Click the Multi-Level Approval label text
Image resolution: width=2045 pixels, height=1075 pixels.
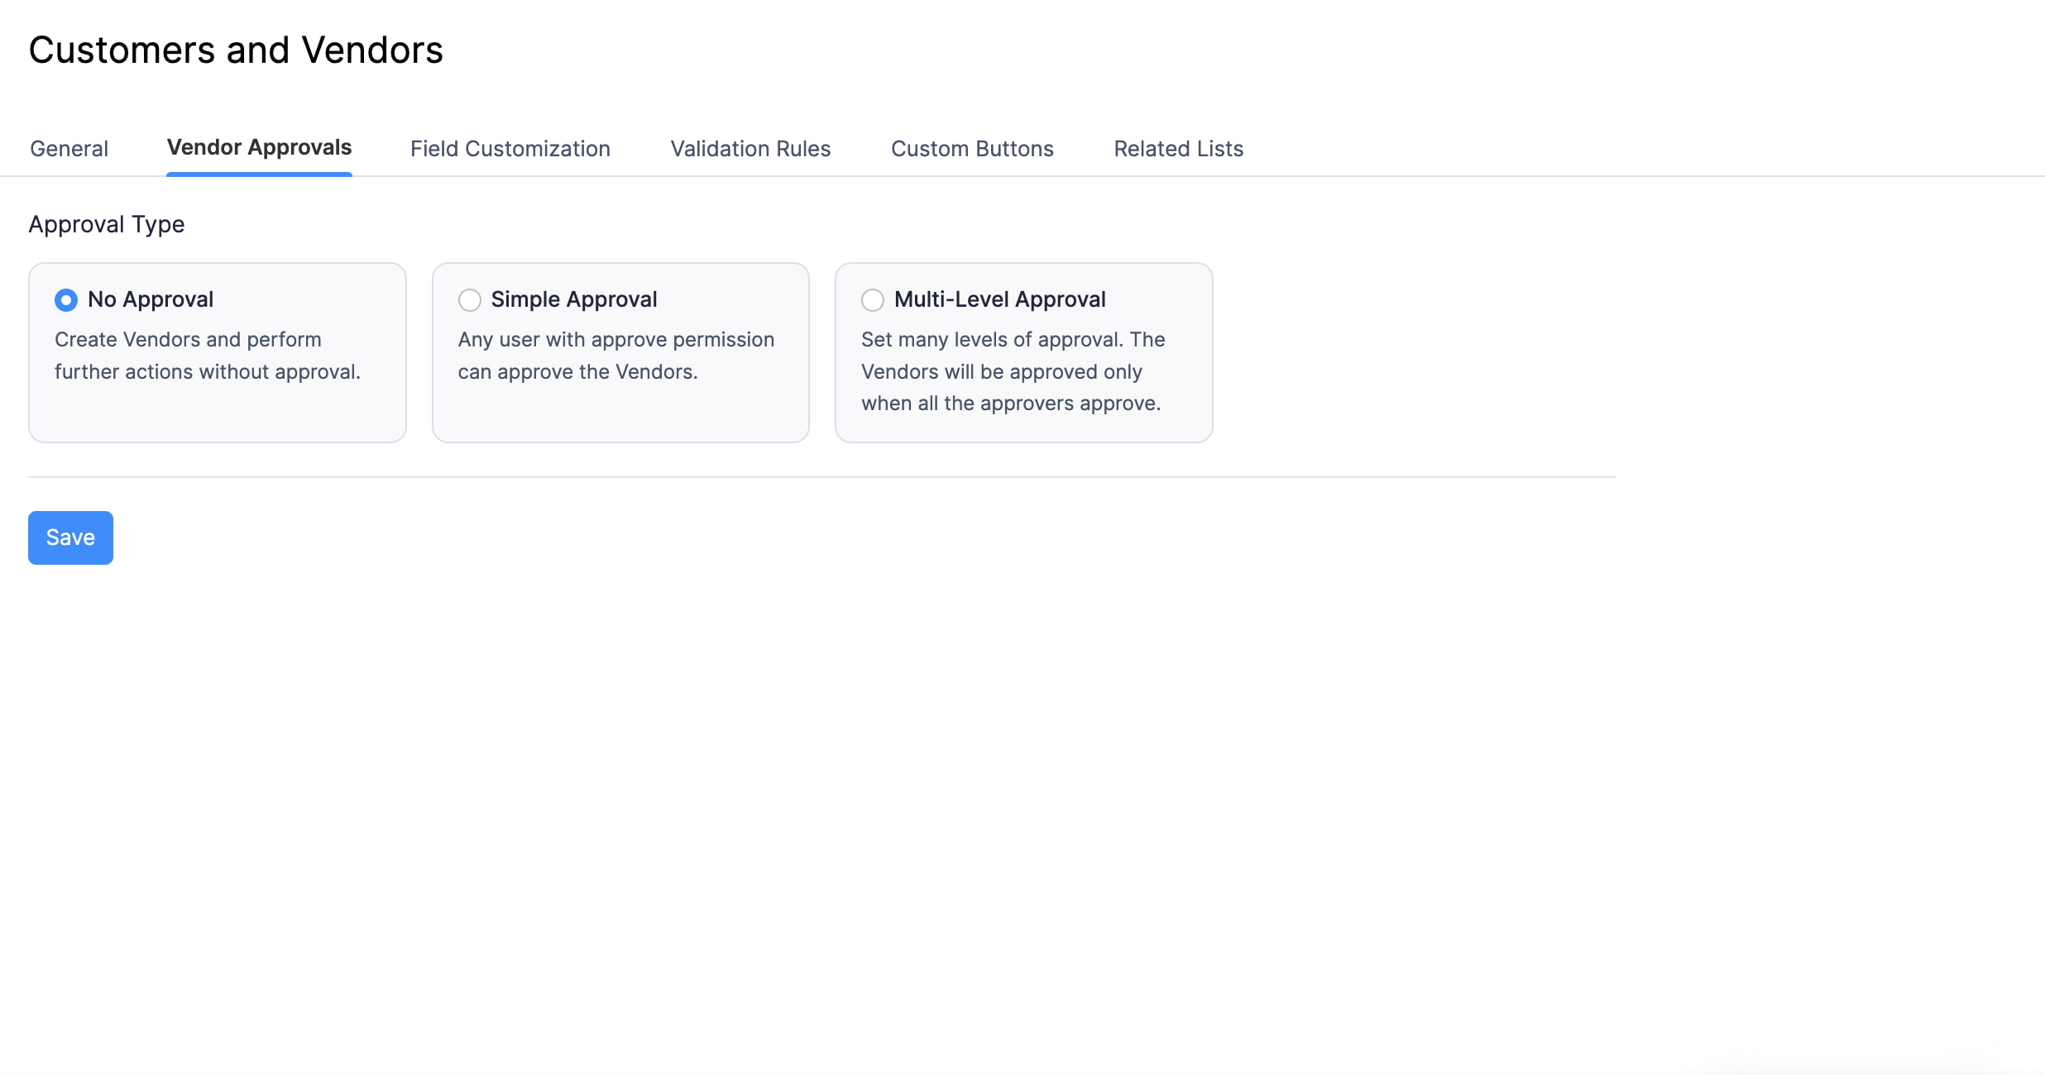coord(999,299)
